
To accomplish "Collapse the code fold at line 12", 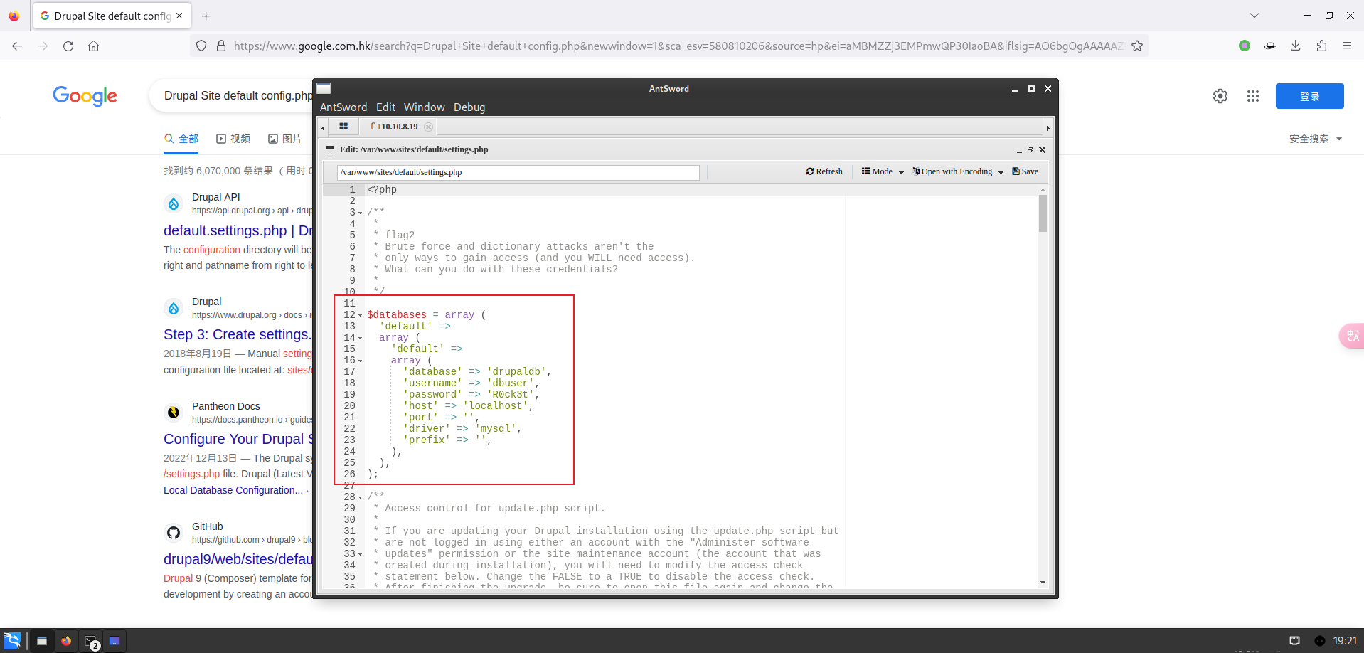I will (361, 315).
